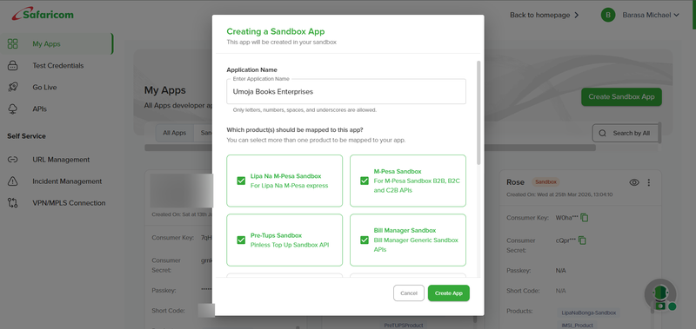Click the dialog vertical scrollbar

point(478,113)
